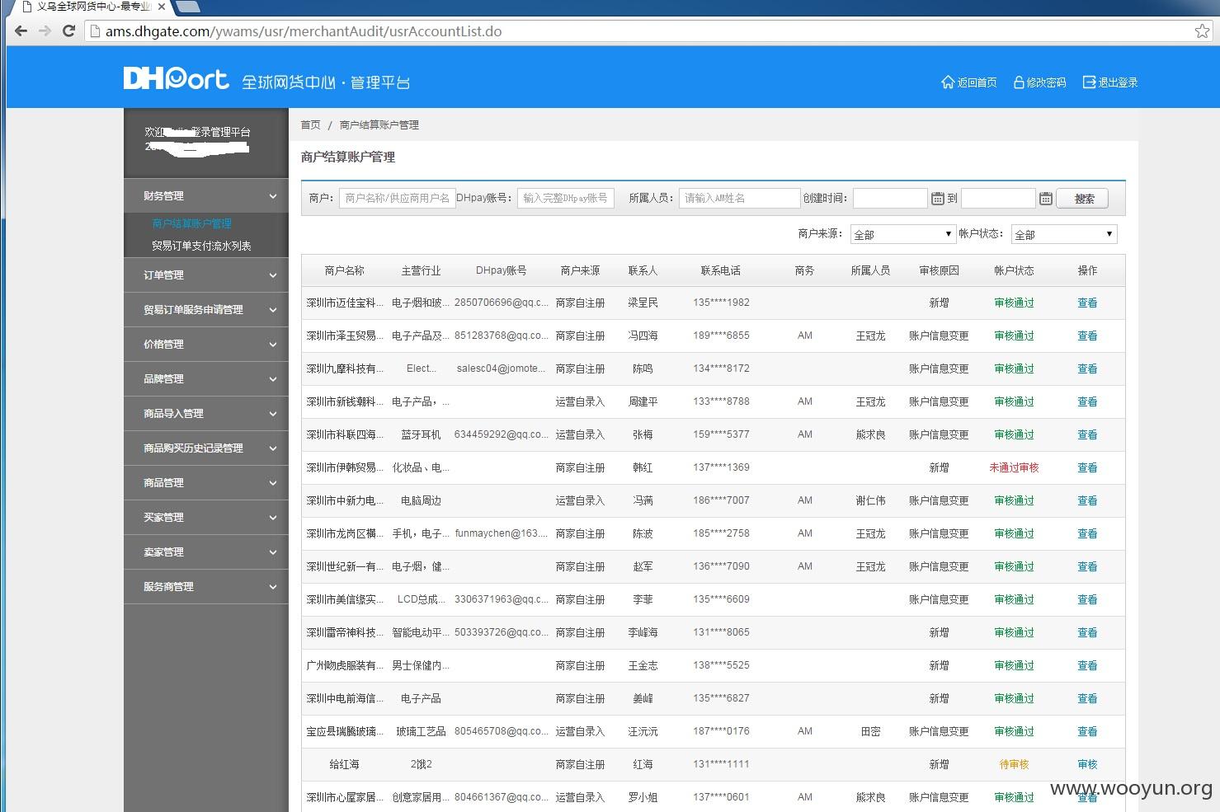Click phone 189****6855 cell
This screenshot has height=812, width=1220.
pyautogui.click(x=721, y=336)
